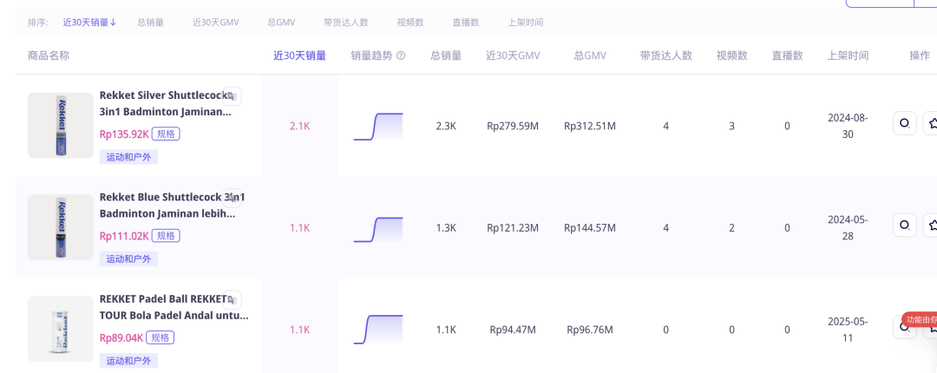Click Rekket Blue Shuttlecock product thumbnail
This screenshot has width=937, height=373.
click(x=61, y=227)
